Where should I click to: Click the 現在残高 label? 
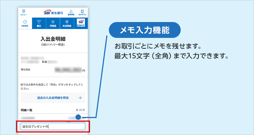pos(25,70)
